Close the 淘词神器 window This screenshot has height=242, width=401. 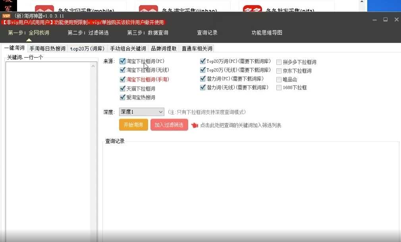pos(396,19)
